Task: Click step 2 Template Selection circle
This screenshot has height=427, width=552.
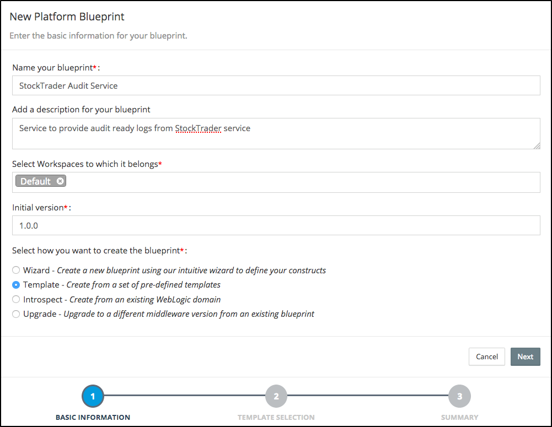Action: (x=276, y=396)
